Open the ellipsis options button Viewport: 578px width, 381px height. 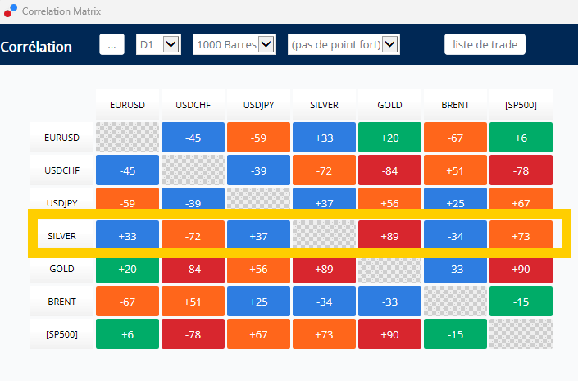click(112, 44)
